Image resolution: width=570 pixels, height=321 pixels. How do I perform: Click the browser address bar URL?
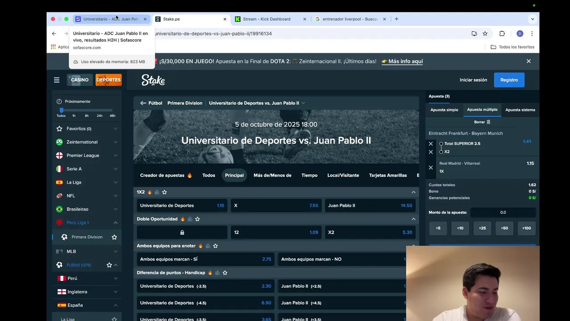coord(214,33)
